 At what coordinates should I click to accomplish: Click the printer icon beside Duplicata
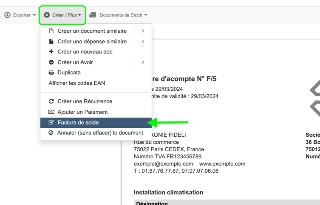tap(51, 73)
